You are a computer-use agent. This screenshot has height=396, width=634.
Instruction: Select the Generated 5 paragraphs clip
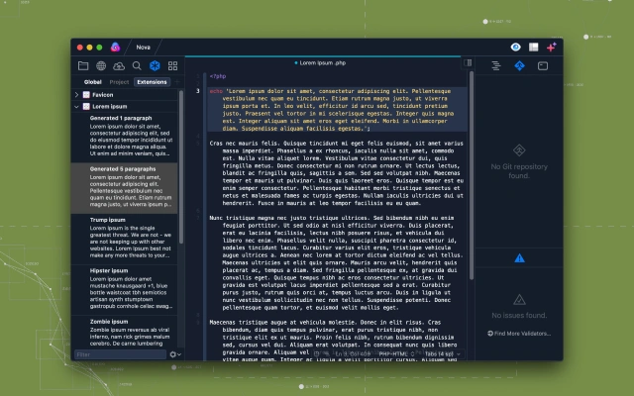(x=125, y=188)
